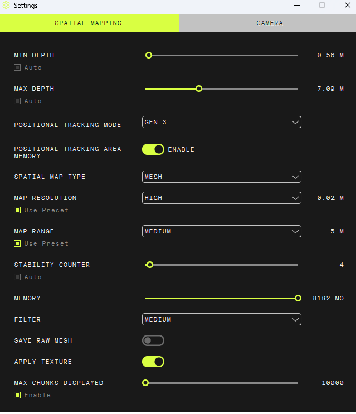Check Auto option under Max Depth
The image size is (356, 414).
(x=17, y=101)
